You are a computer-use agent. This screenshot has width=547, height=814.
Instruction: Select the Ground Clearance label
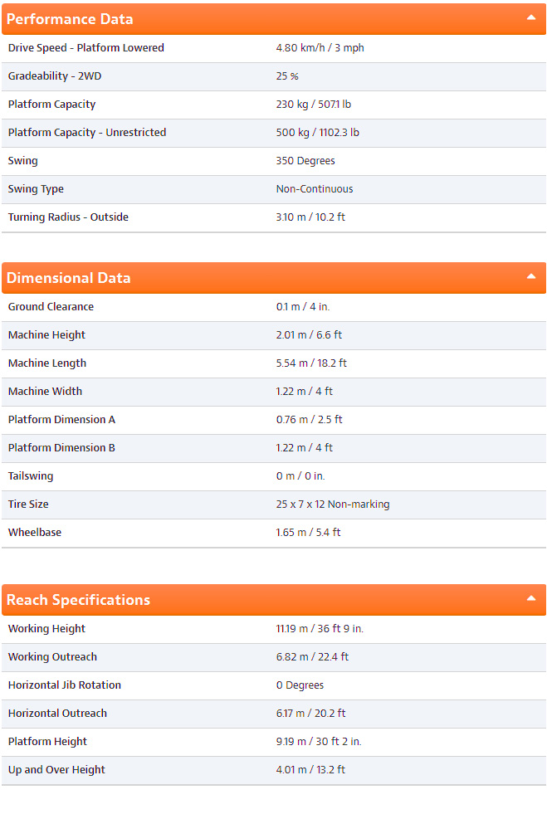point(51,306)
